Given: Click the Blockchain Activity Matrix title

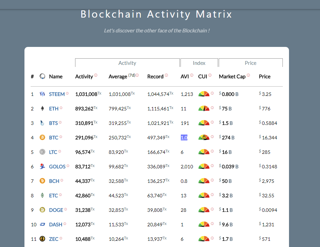Looking at the screenshot, I should pos(156,14).
